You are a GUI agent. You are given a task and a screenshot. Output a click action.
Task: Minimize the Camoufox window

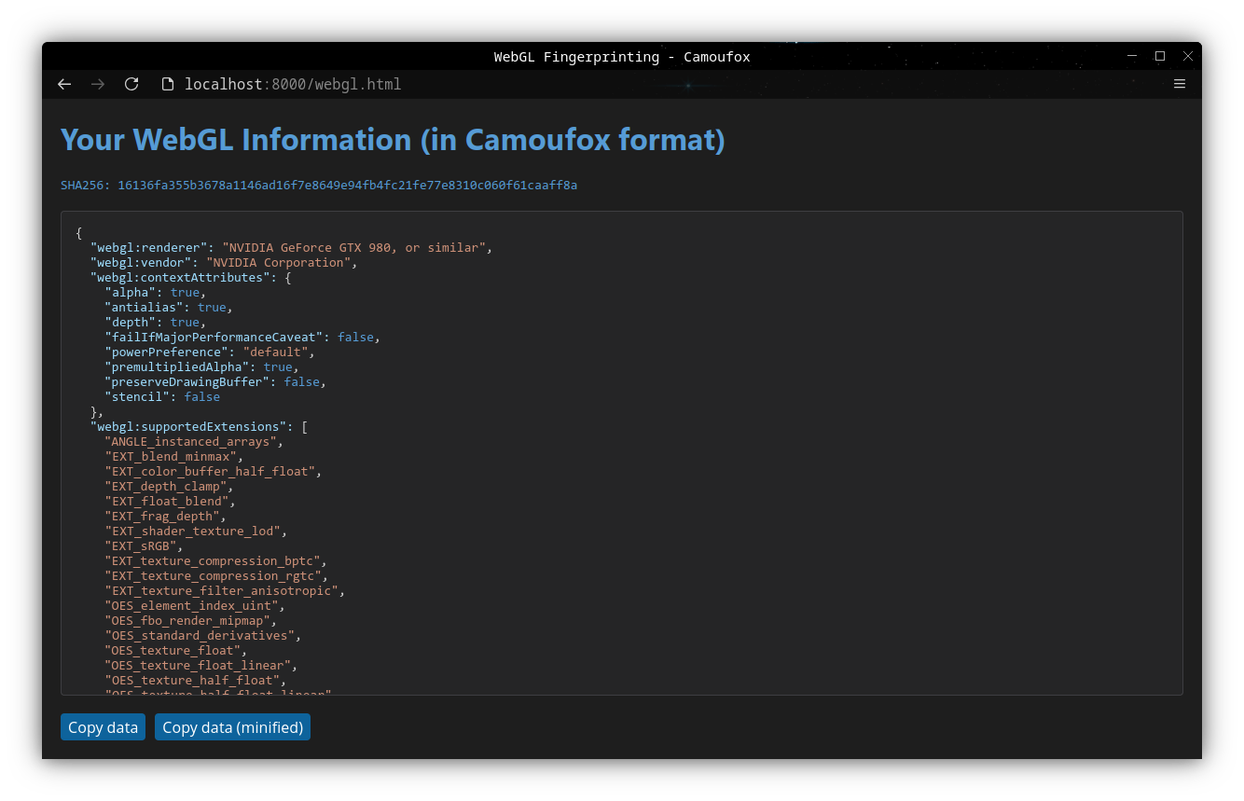(x=1132, y=56)
